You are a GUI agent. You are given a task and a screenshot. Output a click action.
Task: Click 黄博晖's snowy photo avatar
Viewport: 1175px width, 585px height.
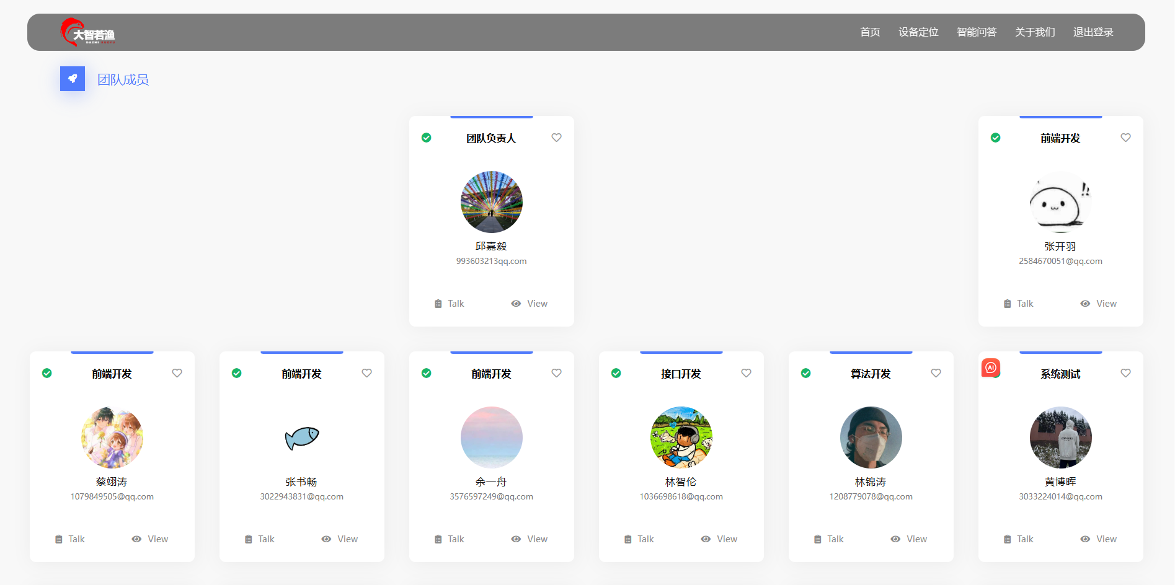coord(1061,438)
